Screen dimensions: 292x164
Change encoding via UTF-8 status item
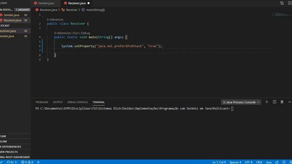coord(249,162)
